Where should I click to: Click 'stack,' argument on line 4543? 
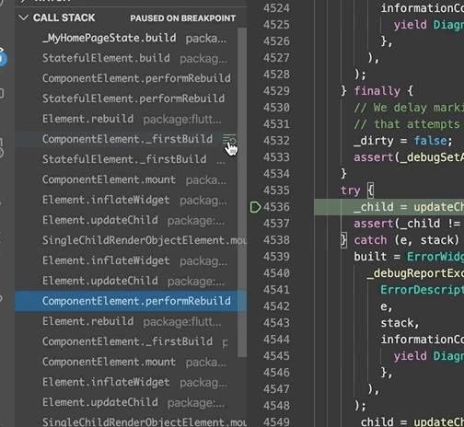(x=400, y=323)
